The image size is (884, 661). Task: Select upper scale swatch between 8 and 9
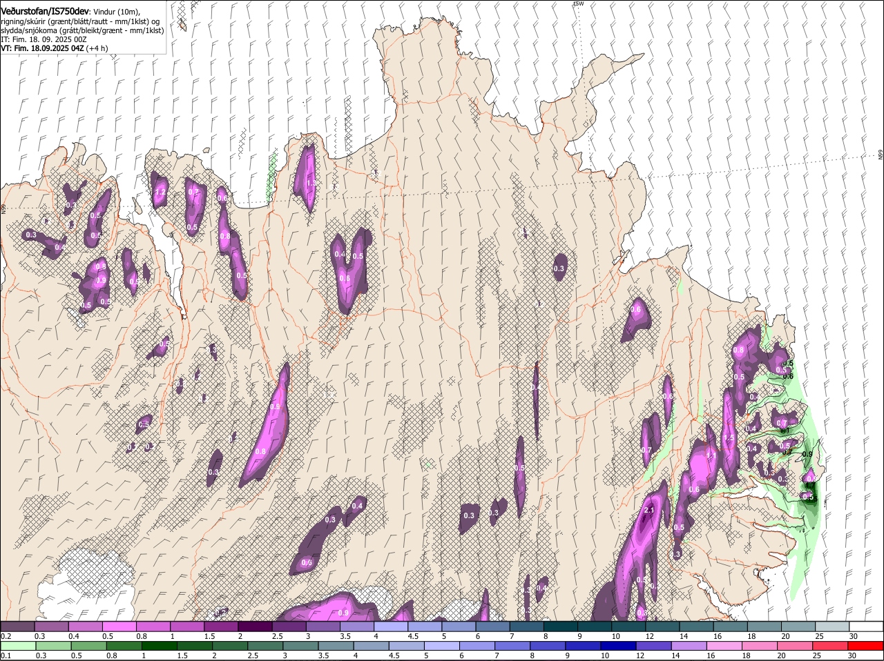pyautogui.click(x=561, y=627)
